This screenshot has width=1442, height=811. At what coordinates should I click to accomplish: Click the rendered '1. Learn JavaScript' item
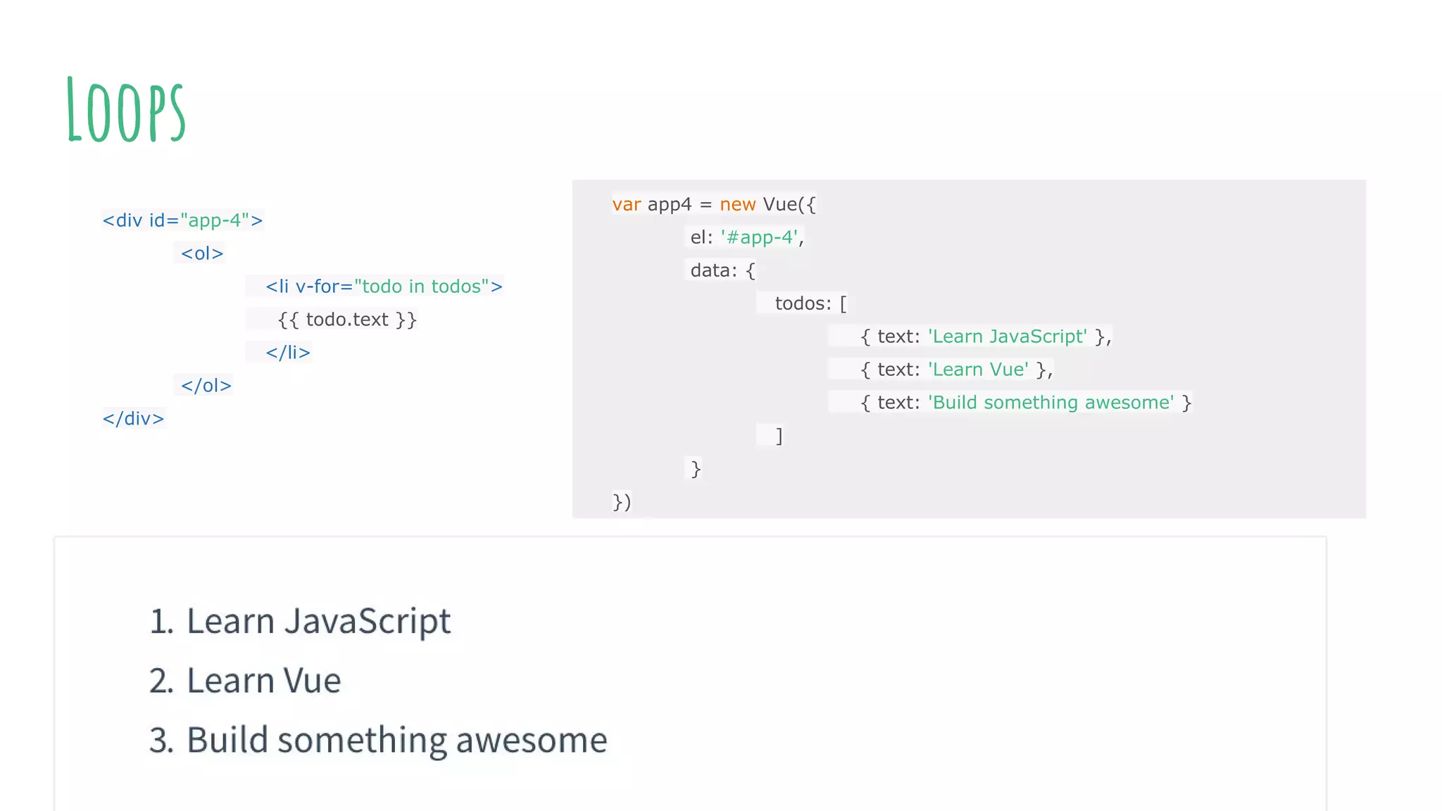300,622
